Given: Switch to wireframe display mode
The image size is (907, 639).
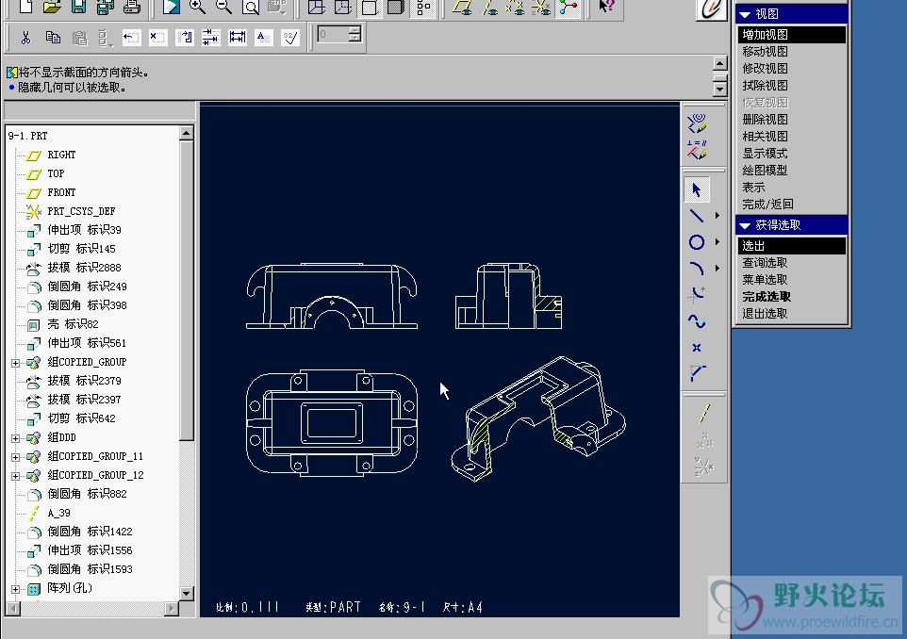Looking at the screenshot, I should click(x=317, y=7).
